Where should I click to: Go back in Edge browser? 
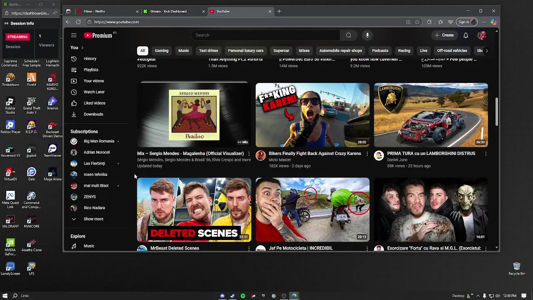[x=68, y=22]
